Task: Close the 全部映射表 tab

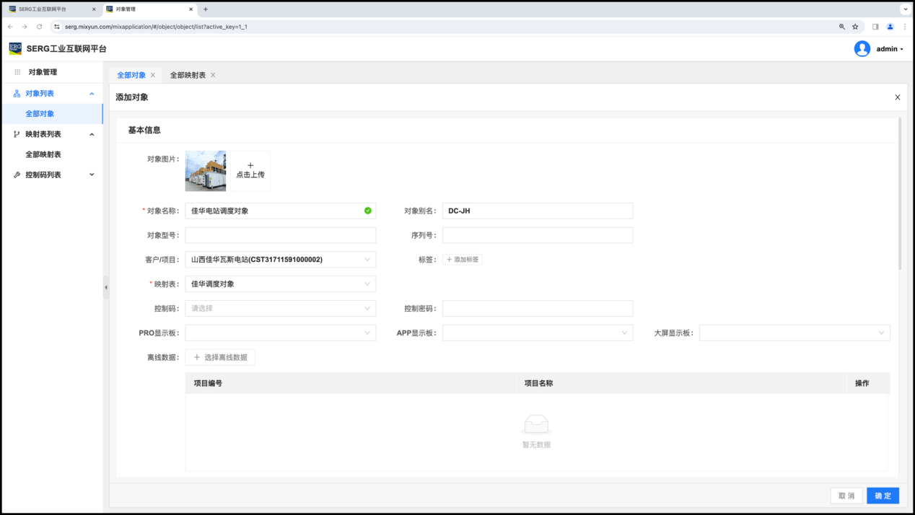Action: point(213,75)
